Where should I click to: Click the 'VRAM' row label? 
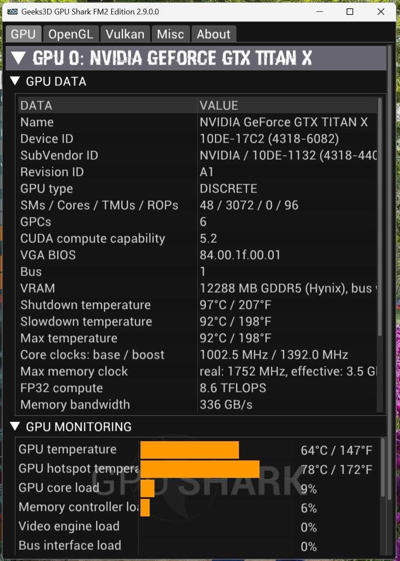pos(38,288)
